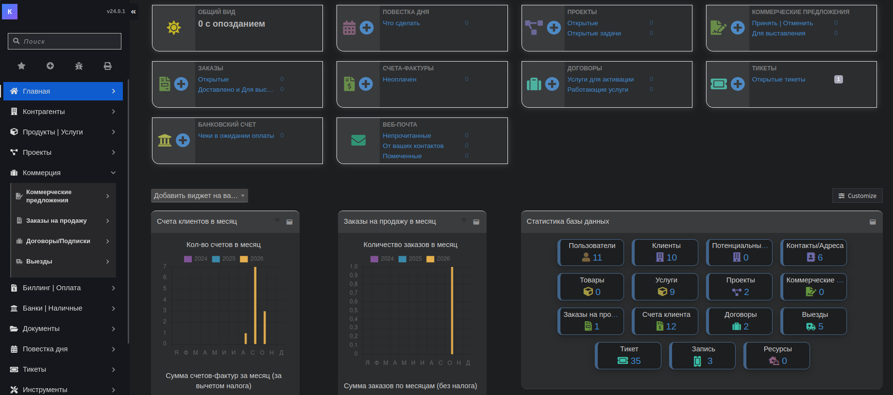Screen dimensions: 893x395
Task: Click the bookmarks star icon in sidebar
Action: click(x=21, y=66)
